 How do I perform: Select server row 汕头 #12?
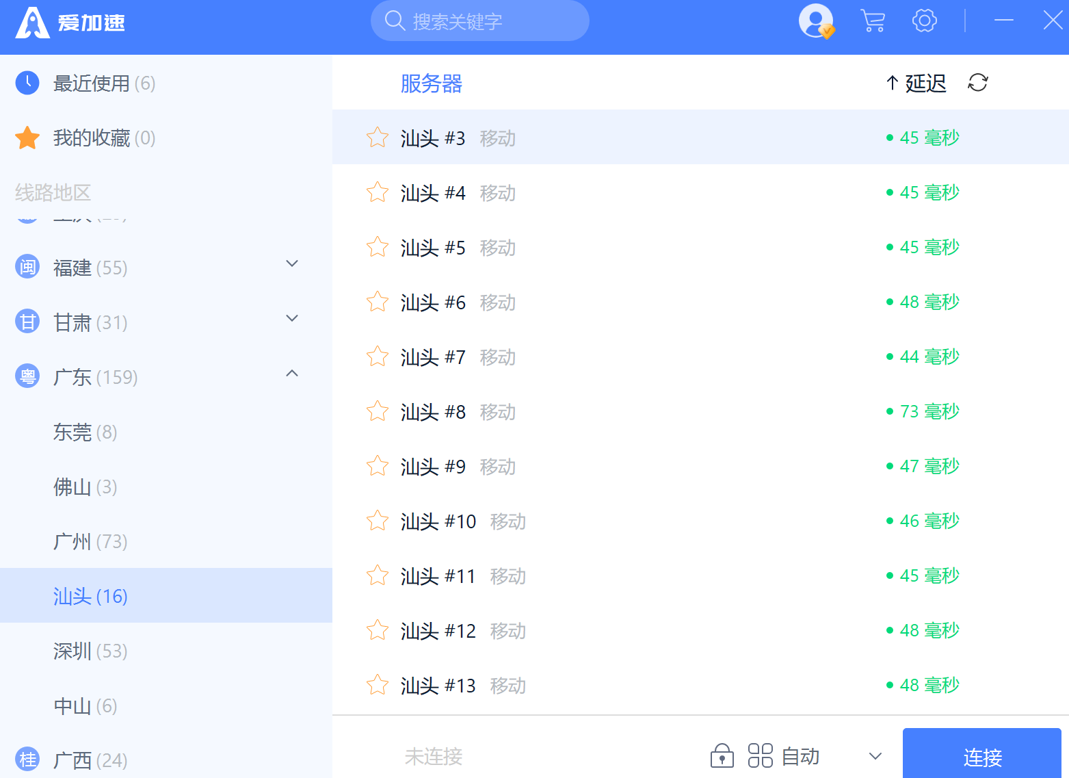pyautogui.click(x=700, y=630)
